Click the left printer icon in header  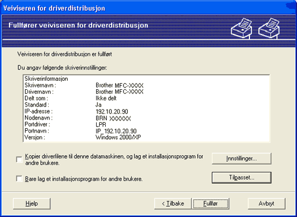(x=241, y=28)
